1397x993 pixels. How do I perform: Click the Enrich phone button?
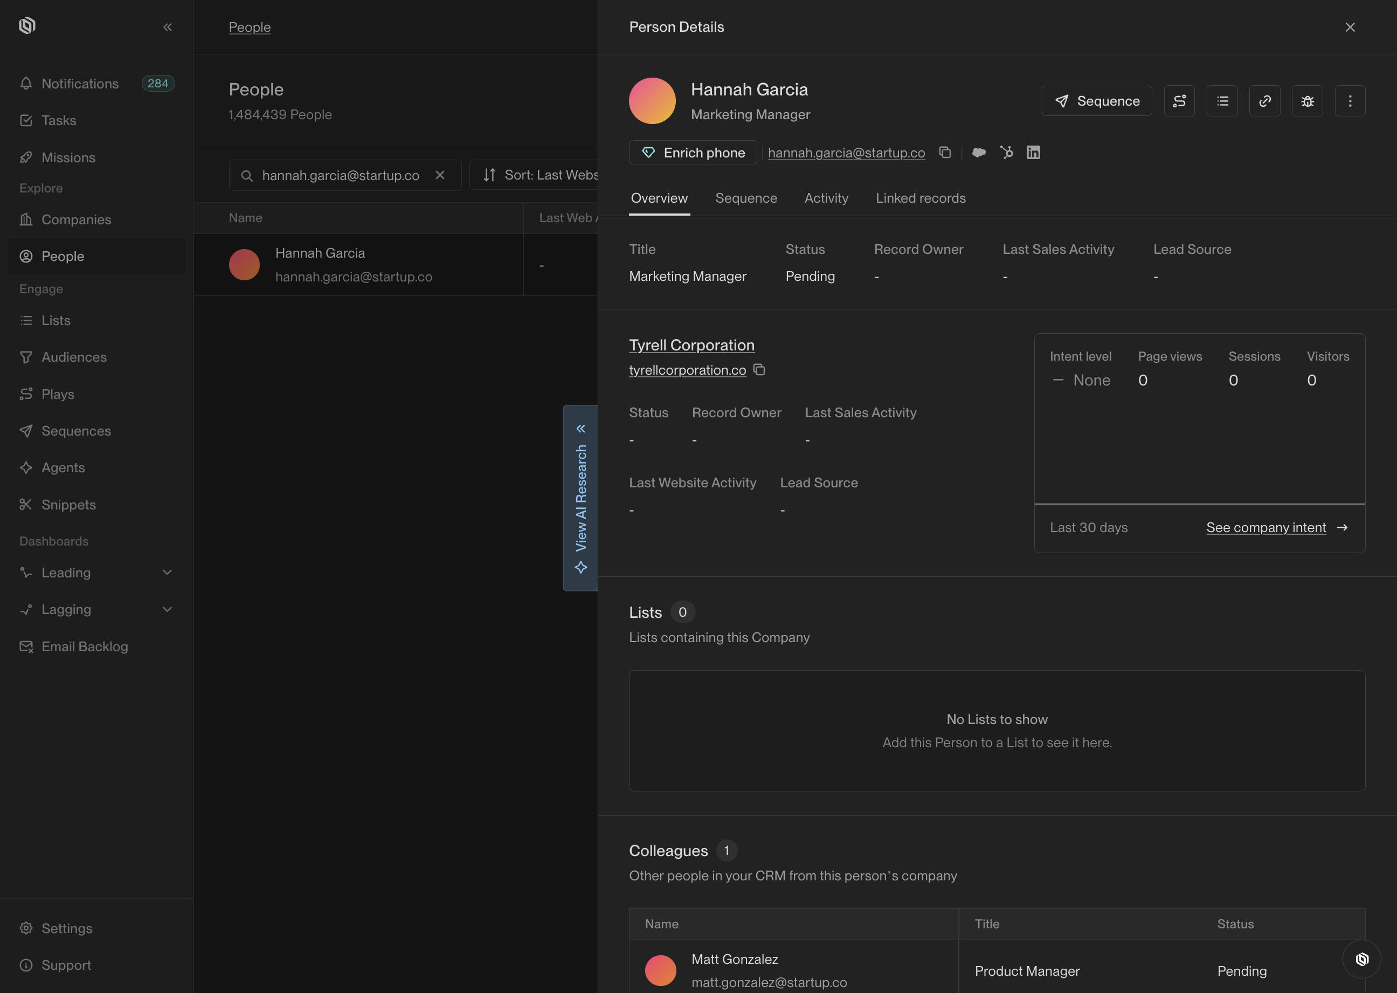(x=693, y=152)
